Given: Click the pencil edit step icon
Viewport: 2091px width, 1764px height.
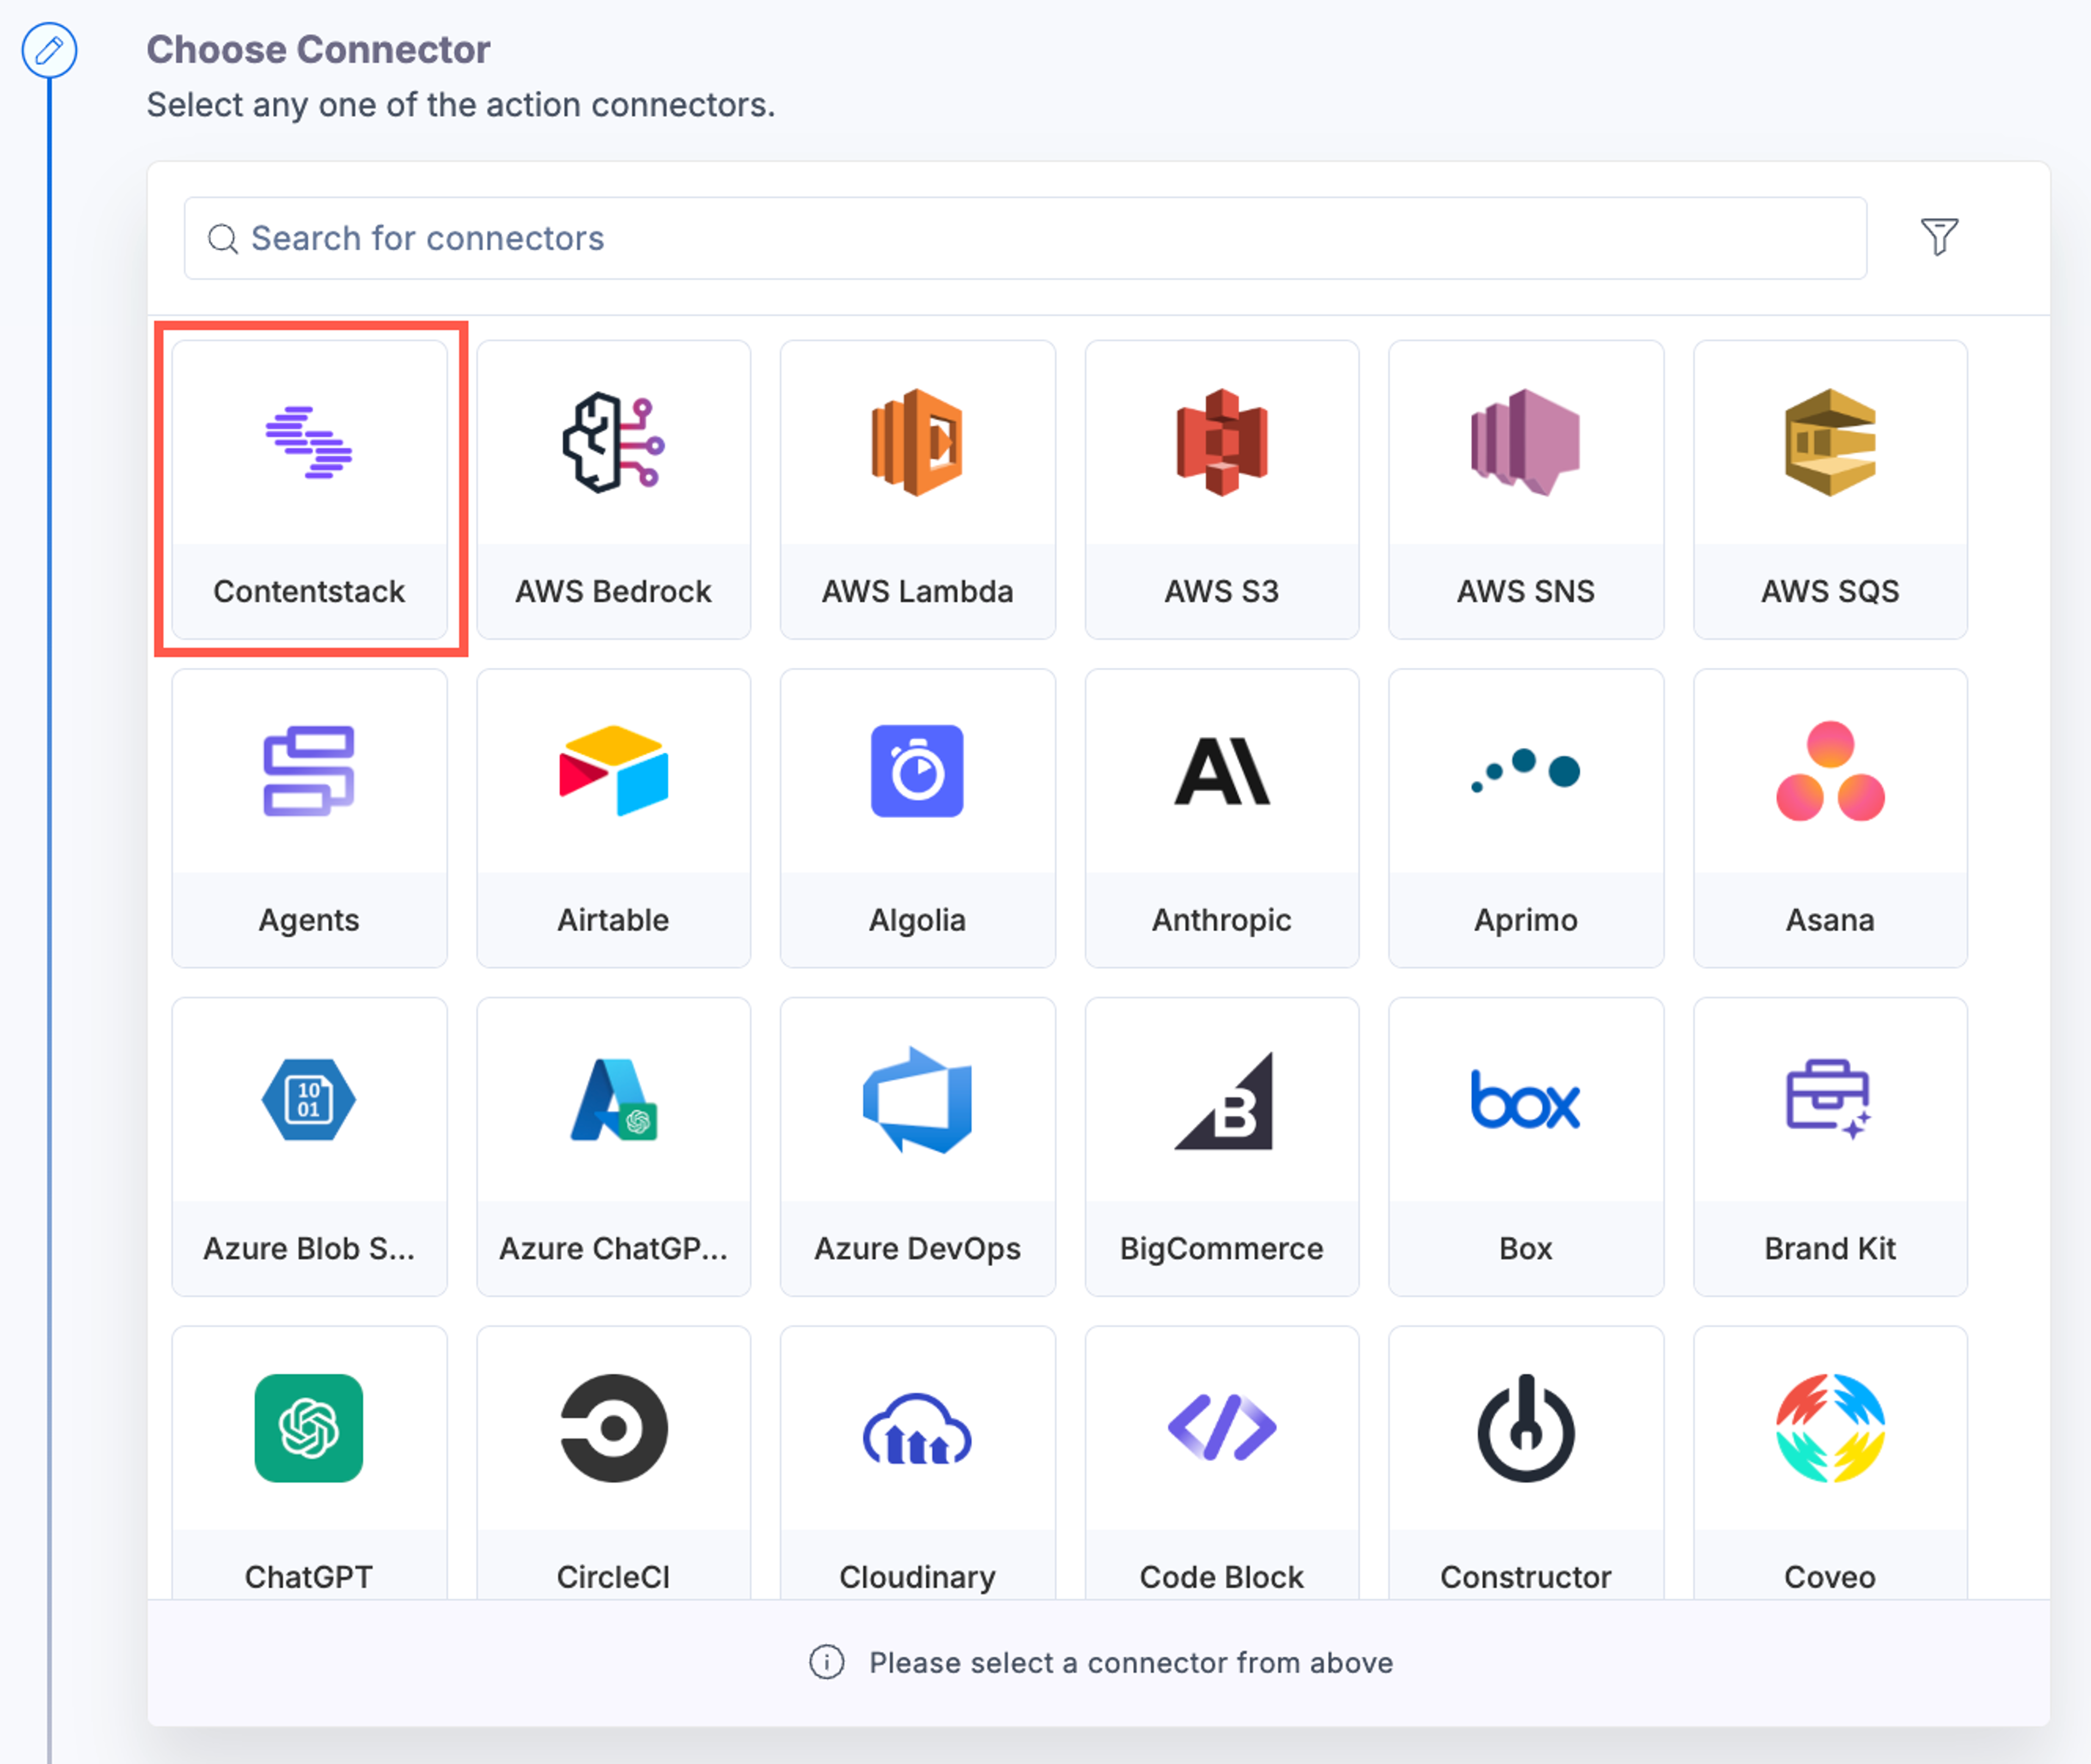Looking at the screenshot, I should pos(50,50).
